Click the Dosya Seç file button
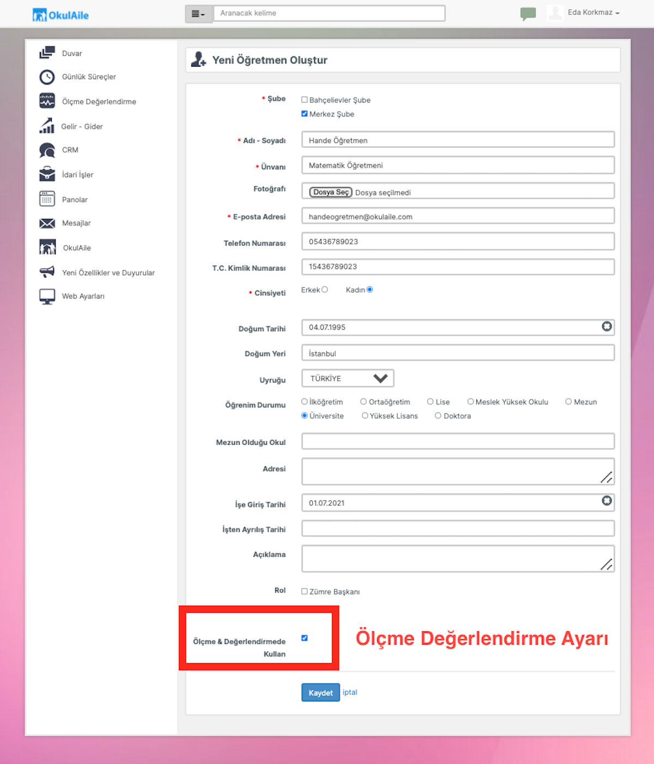Viewport: 654px width, 764px height. coord(331,192)
